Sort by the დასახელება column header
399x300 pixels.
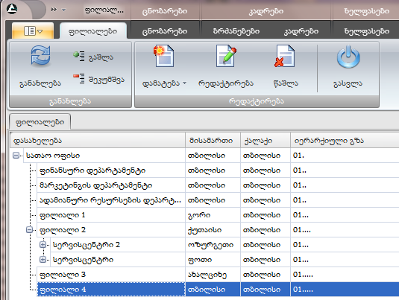point(98,140)
